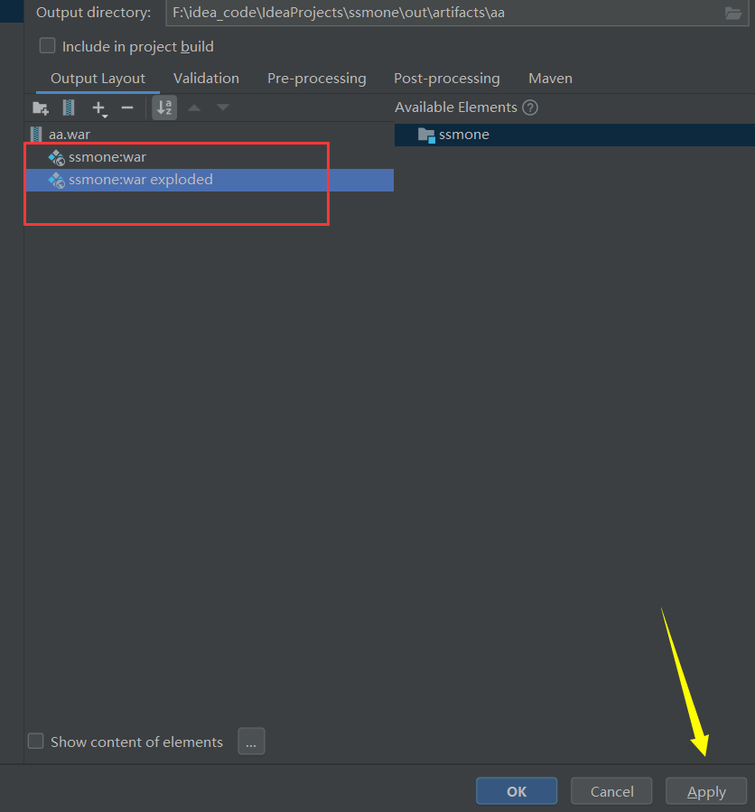Cancel the artifact settings dialog
This screenshot has width=755, height=812.
tap(611, 790)
